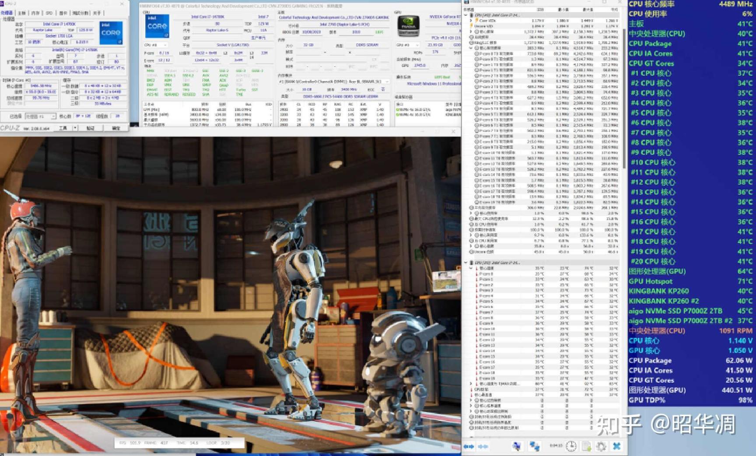756x456 pixels.
Task: Switch to the 内存 memory tab in CPU-Z
Action: coord(35,13)
